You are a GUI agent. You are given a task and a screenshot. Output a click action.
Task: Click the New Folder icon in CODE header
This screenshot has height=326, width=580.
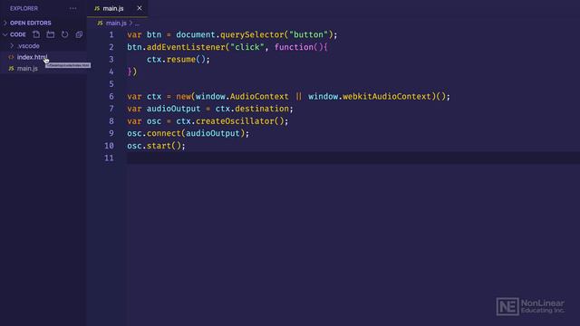[51, 34]
